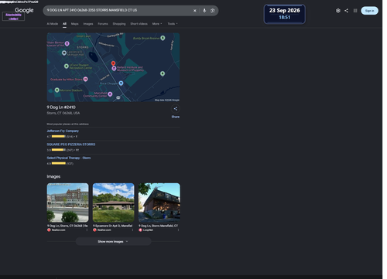Click the red map location pin
Screen dimensions: 387x279
tap(113, 63)
